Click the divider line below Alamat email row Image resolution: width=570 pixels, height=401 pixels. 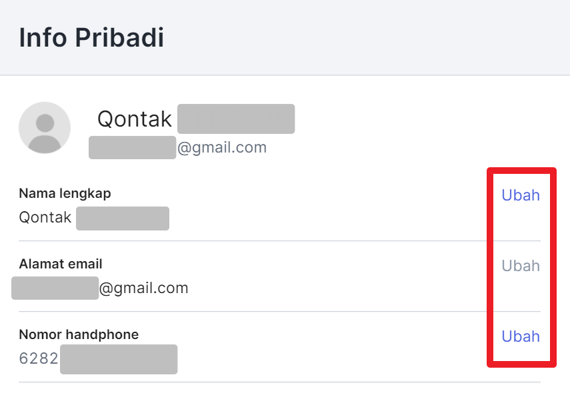(279, 311)
